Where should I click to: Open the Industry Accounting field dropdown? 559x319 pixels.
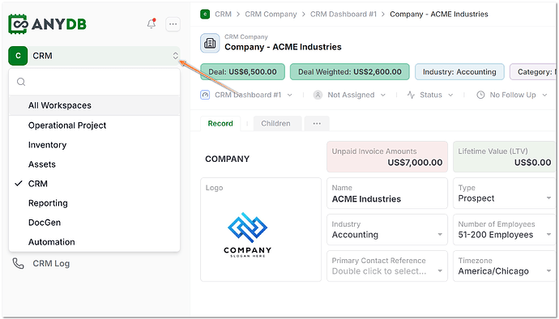440,235
